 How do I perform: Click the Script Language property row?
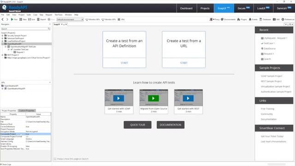[26, 139]
